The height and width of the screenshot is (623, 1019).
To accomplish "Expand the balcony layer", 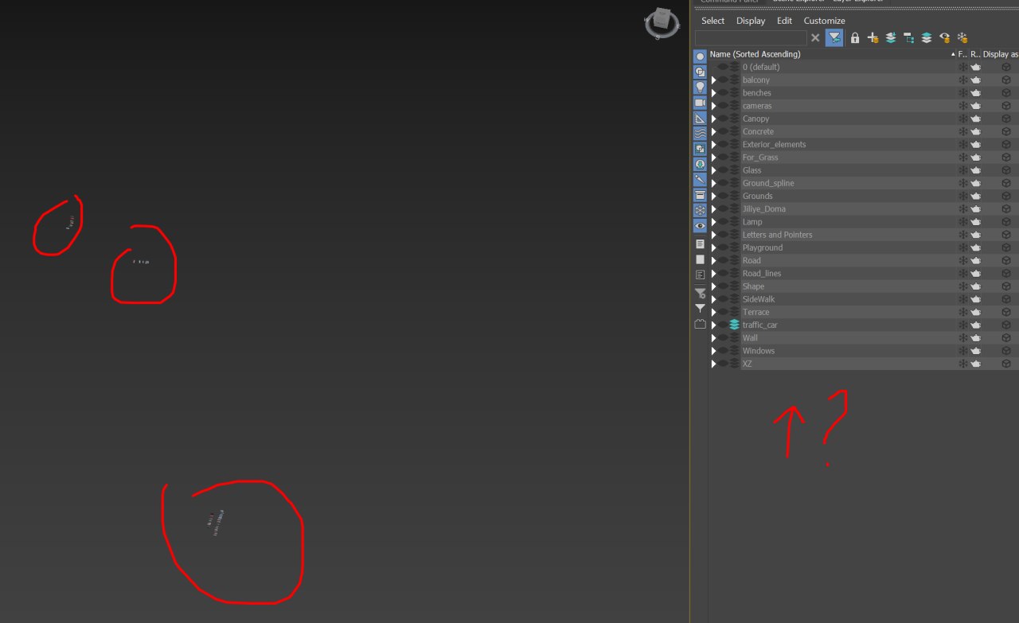I will point(713,80).
